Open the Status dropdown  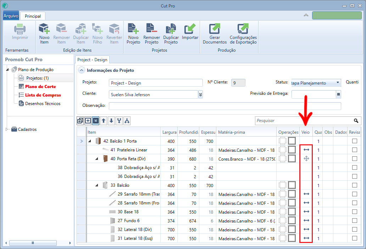338,83
